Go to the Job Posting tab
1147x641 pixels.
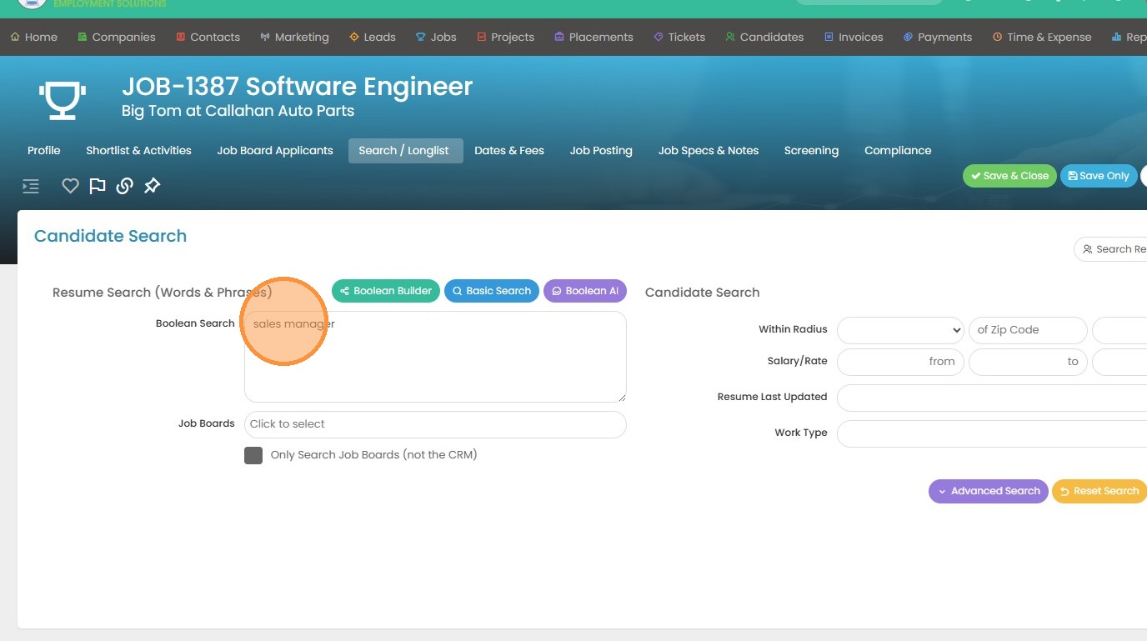600,151
